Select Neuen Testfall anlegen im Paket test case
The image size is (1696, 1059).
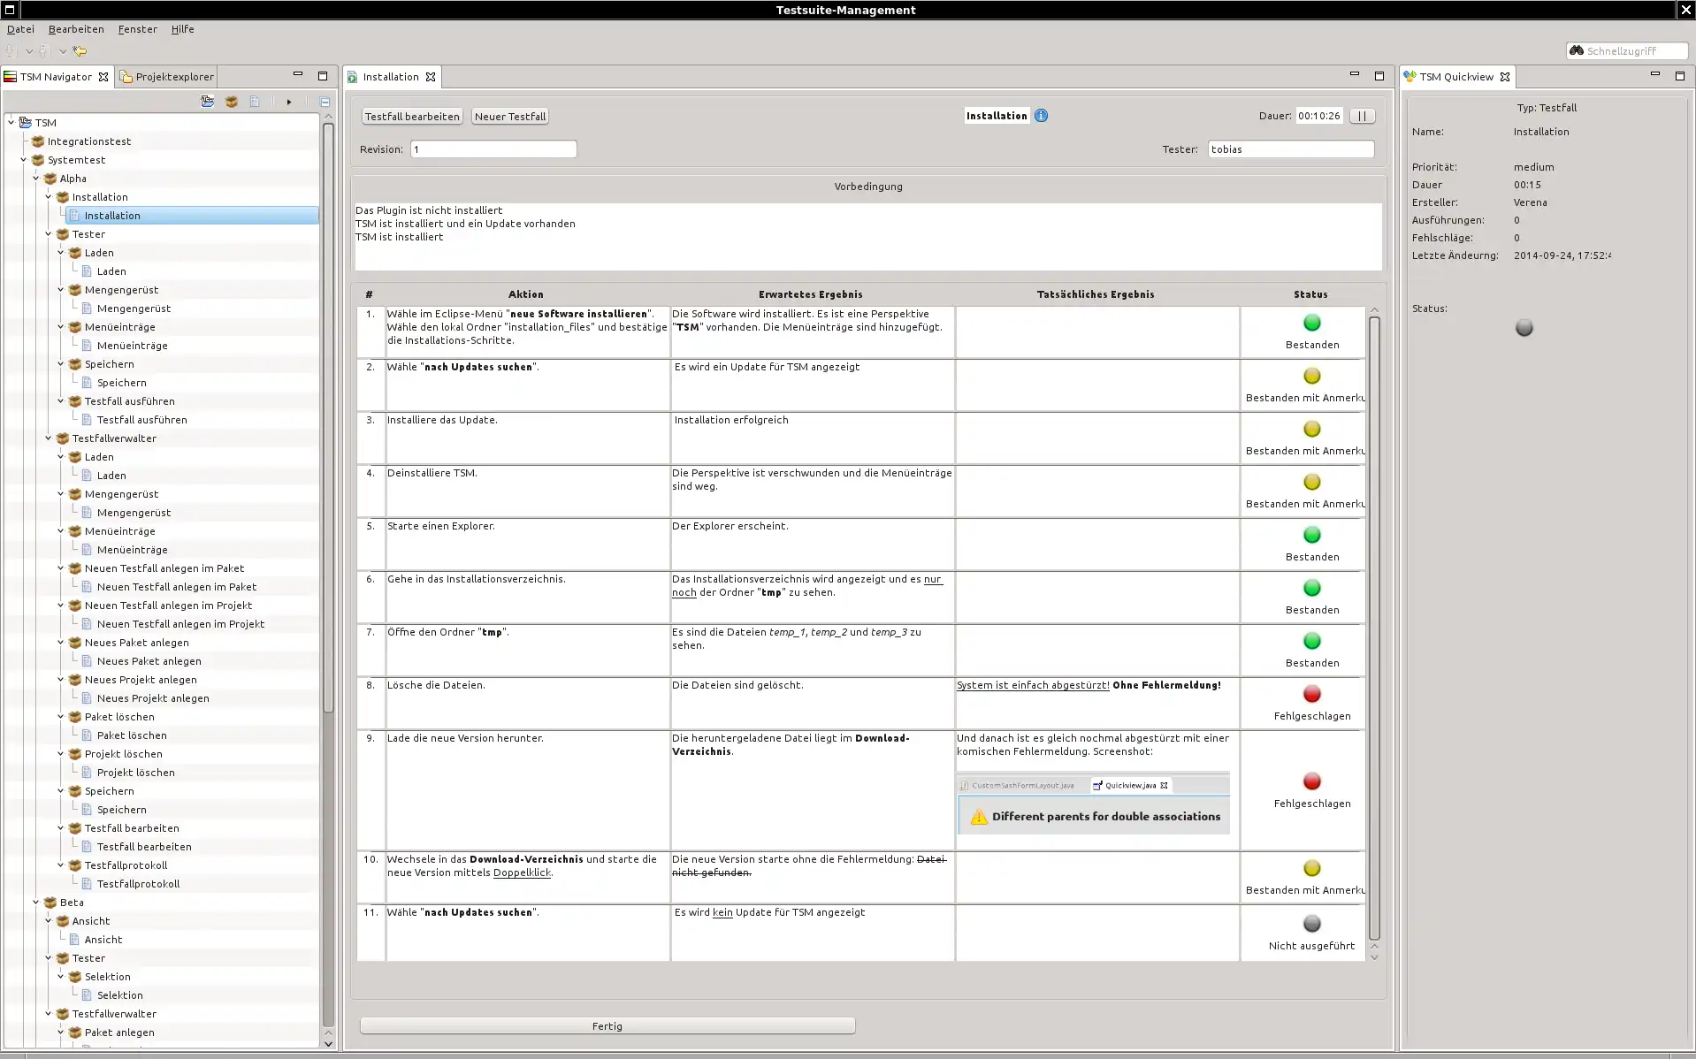[177, 587]
